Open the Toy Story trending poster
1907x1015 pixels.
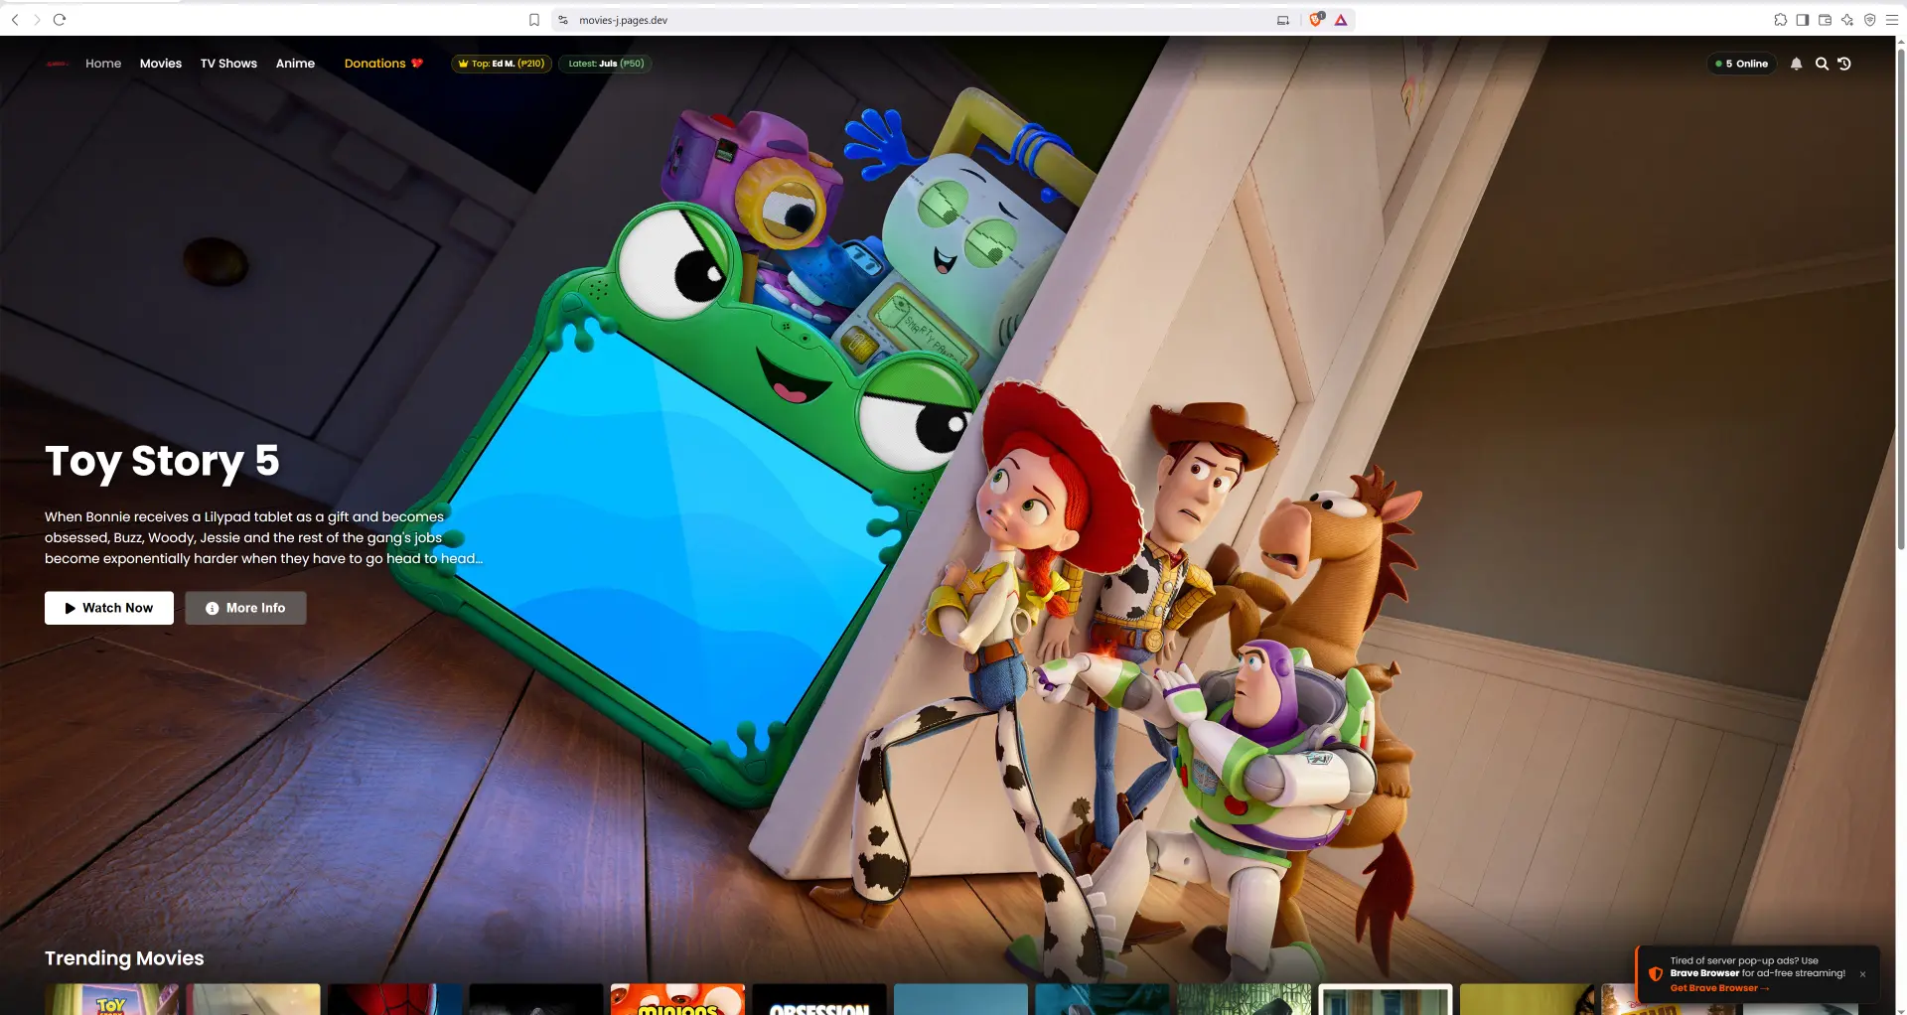click(112, 999)
